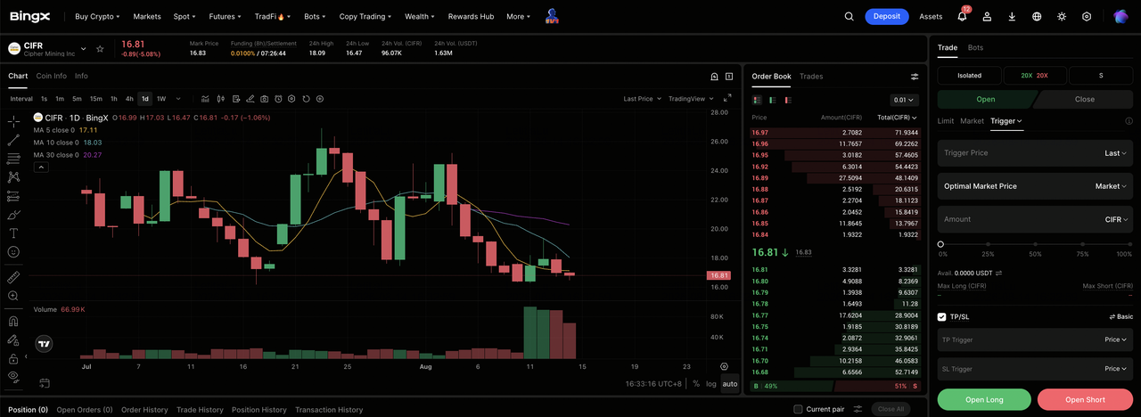Open more intervals dropdown after 1W

[178, 99]
